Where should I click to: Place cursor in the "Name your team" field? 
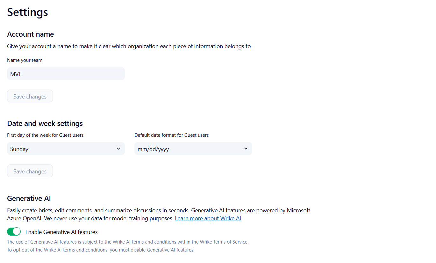(x=66, y=74)
